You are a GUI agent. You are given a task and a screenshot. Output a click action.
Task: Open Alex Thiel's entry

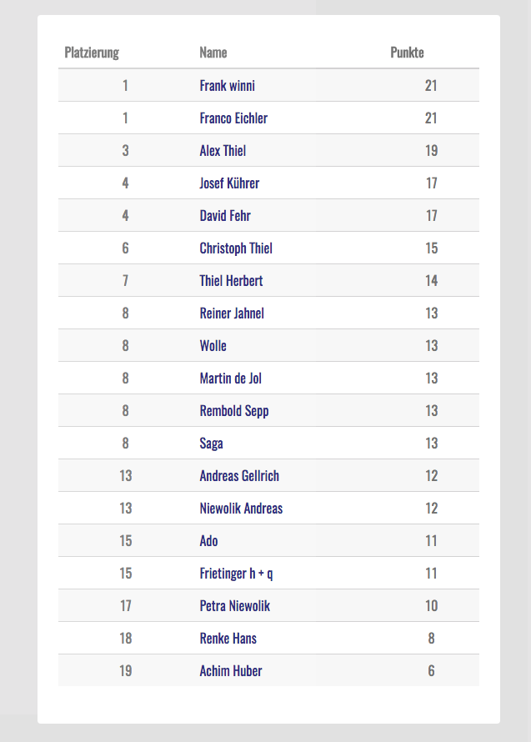[223, 150]
